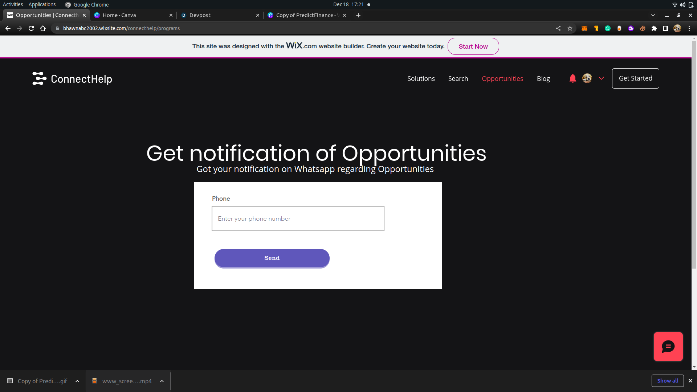Click the Start Now Wix button
This screenshot has width=697, height=392.
[x=473, y=46]
